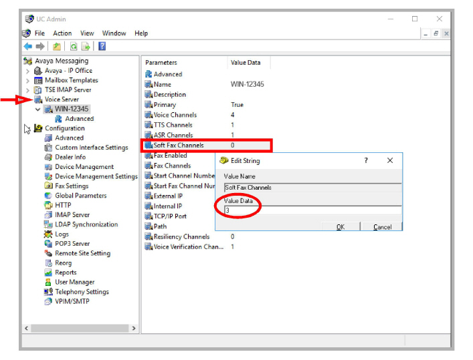Select Advanced under WIN-12345
The width and height of the screenshot is (473, 360).
(x=80, y=119)
